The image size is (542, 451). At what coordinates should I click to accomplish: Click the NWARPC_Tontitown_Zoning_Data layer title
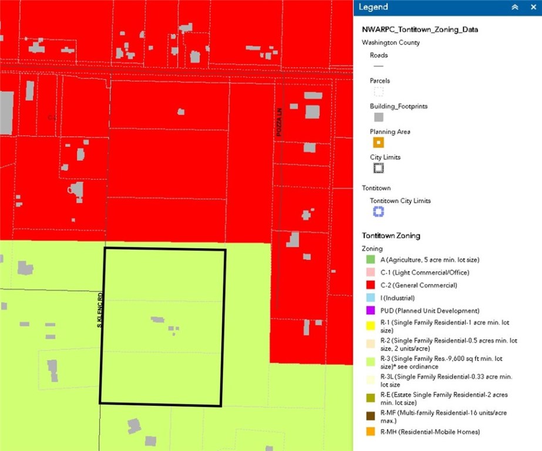[420, 29]
